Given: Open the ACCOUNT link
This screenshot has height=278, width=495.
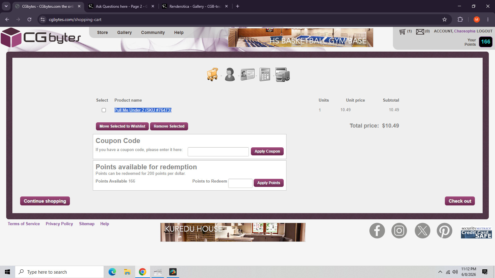Looking at the screenshot, I should (x=443, y=31).
